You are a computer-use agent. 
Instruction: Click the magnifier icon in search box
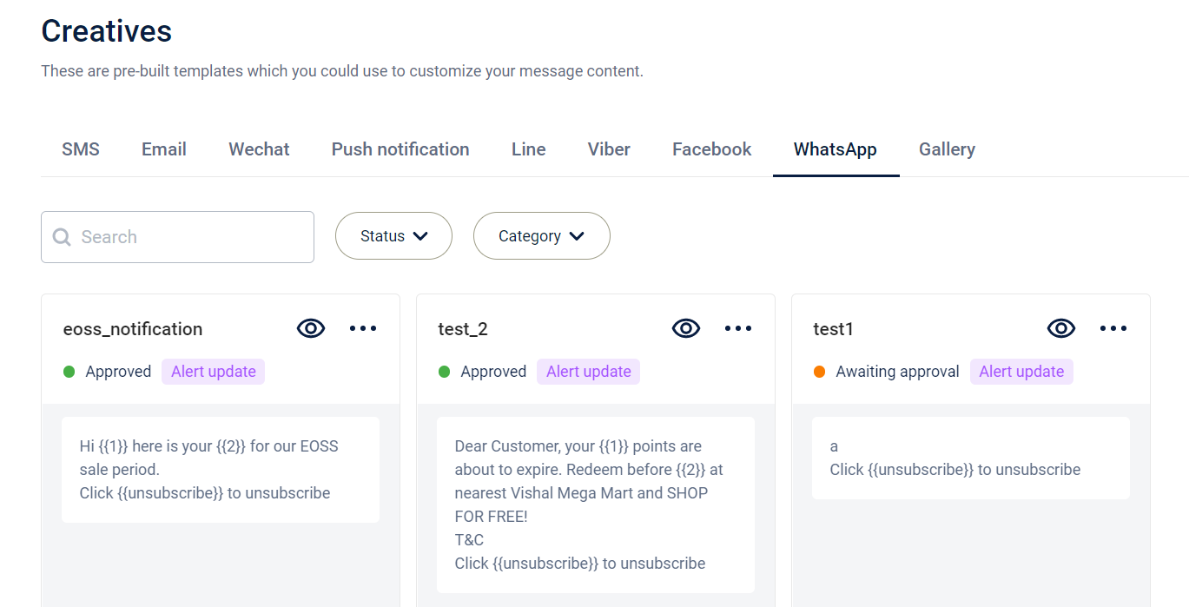tap(62, 237)
